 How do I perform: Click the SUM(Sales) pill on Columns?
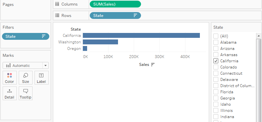(x=115, y=4)
